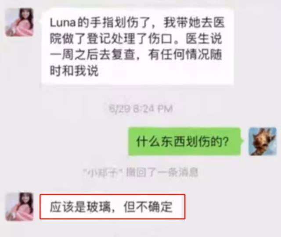Click the word Luna in first message

63,23
